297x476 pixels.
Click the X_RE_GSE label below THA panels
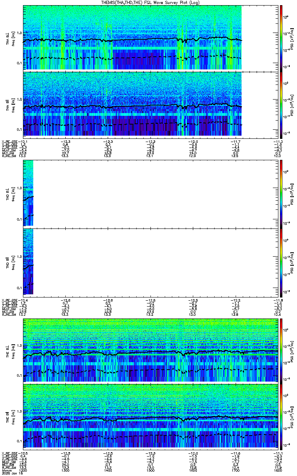[x=10, y=142]
